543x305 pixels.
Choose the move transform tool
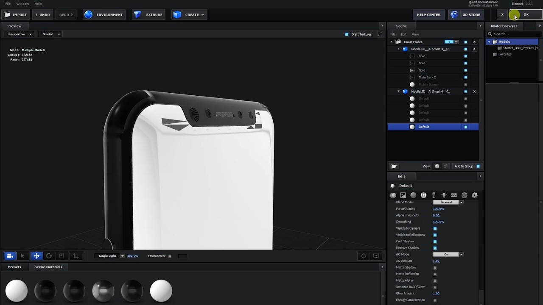36,256
